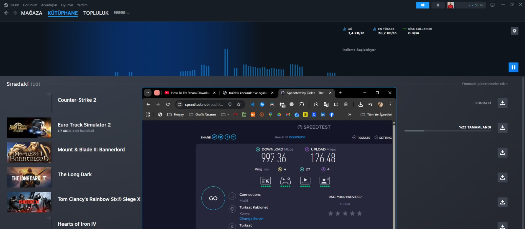Click the Change Server link
Image resolution: width=525 pixels, height=229 pixels.
click(251, 219)
